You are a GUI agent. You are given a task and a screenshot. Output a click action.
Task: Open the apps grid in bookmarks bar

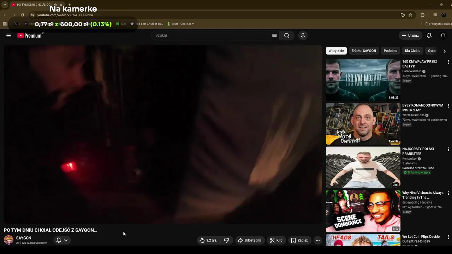coord(5,24)
